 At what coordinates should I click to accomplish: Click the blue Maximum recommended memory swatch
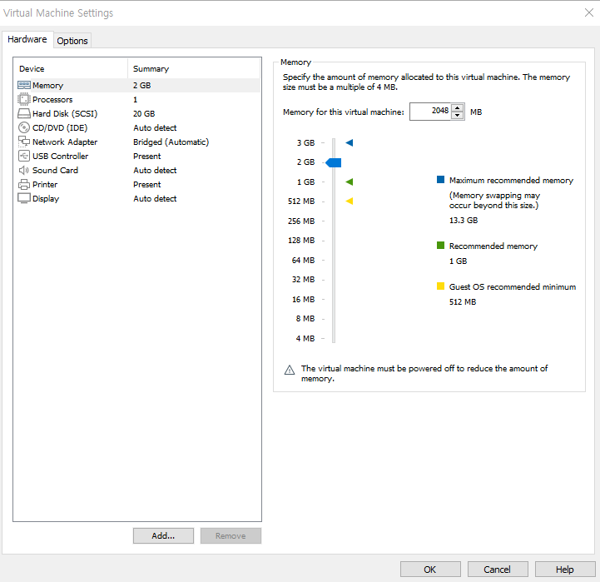click(x=440, y=180)
